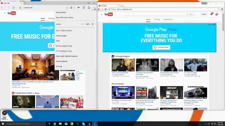Image resolution: width=225 pixels, height=126 pixels.
Task: Open the $22 LED strip video
Action: 123,92
